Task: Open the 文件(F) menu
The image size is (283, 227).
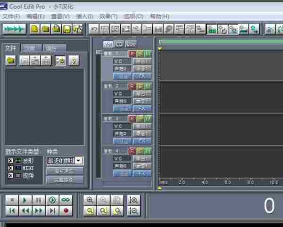Action: click(x=11, y=16)
